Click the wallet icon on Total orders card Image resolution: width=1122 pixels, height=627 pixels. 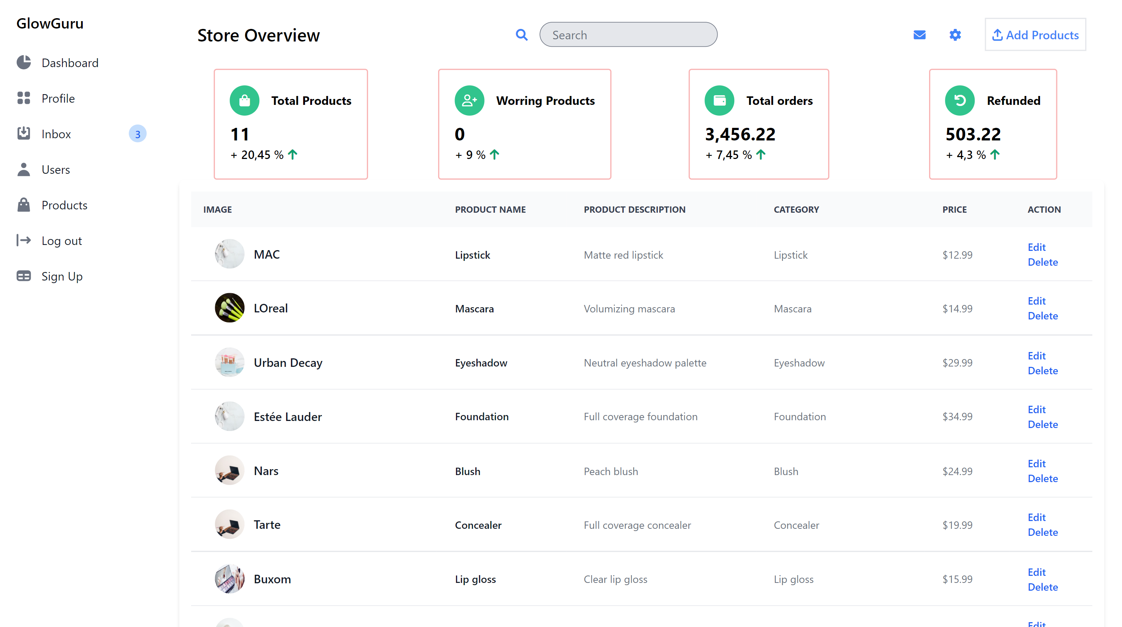click(719, 100)
